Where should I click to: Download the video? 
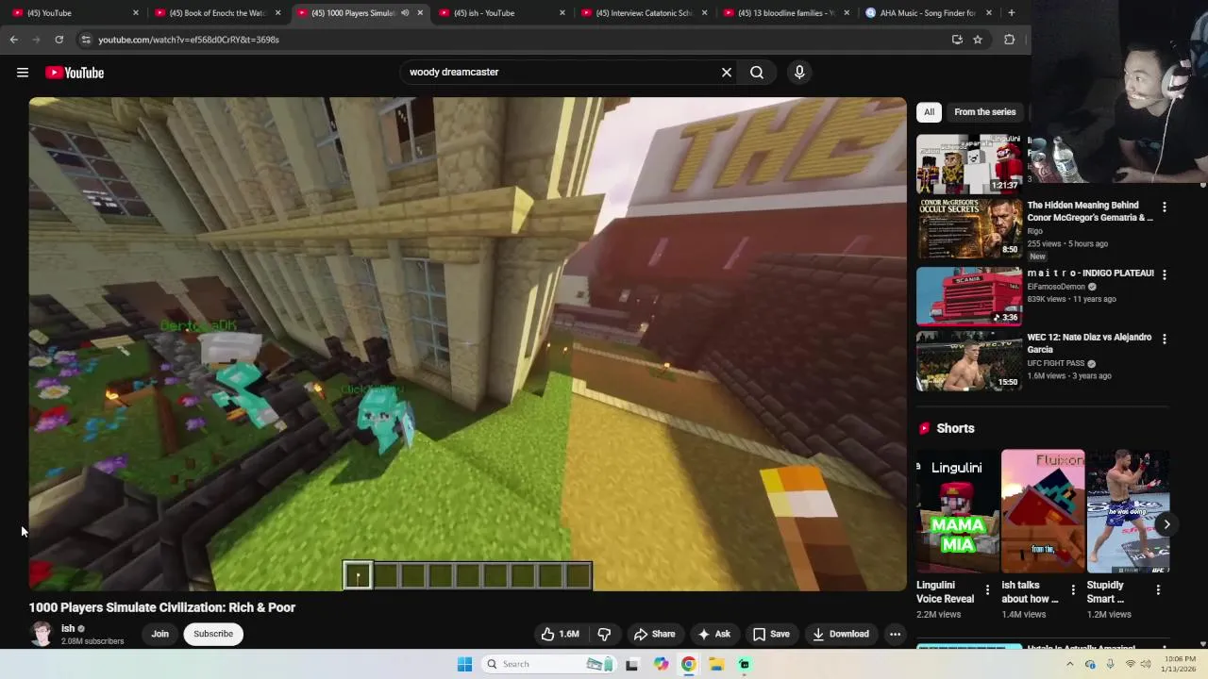click(841, 634)
